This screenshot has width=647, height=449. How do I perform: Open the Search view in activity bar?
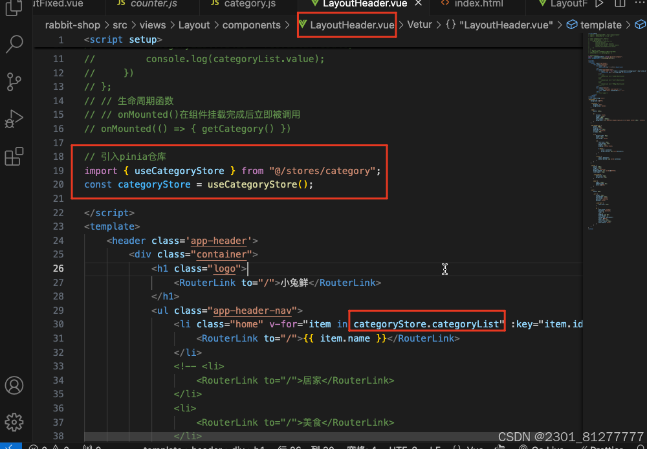pyautogui.click(x=14, y=44)
